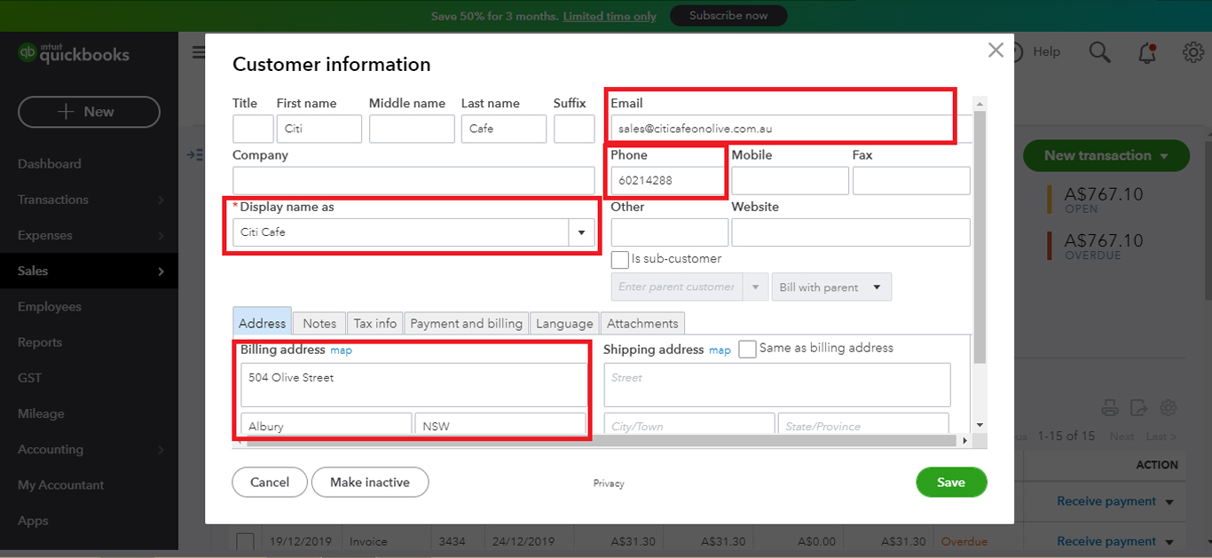Image resolution: width=1212 pixels, height=558 pixels.
Task: Open the Attachments tab
Action: (642, 323)
